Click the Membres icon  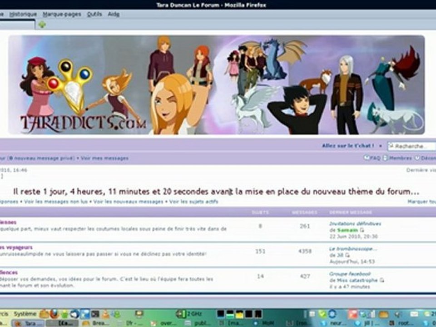386,158
